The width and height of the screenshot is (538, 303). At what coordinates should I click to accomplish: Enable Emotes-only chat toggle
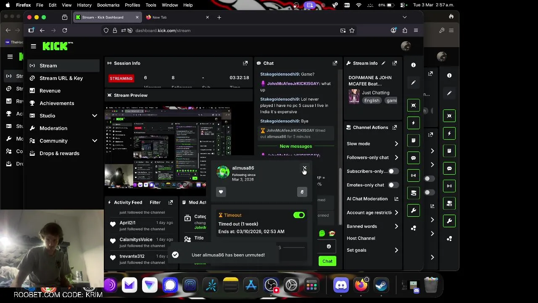click(x=393, y=185)
